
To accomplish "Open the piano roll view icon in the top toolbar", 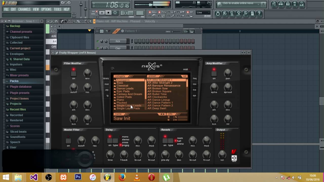I will tap(288, 4).
